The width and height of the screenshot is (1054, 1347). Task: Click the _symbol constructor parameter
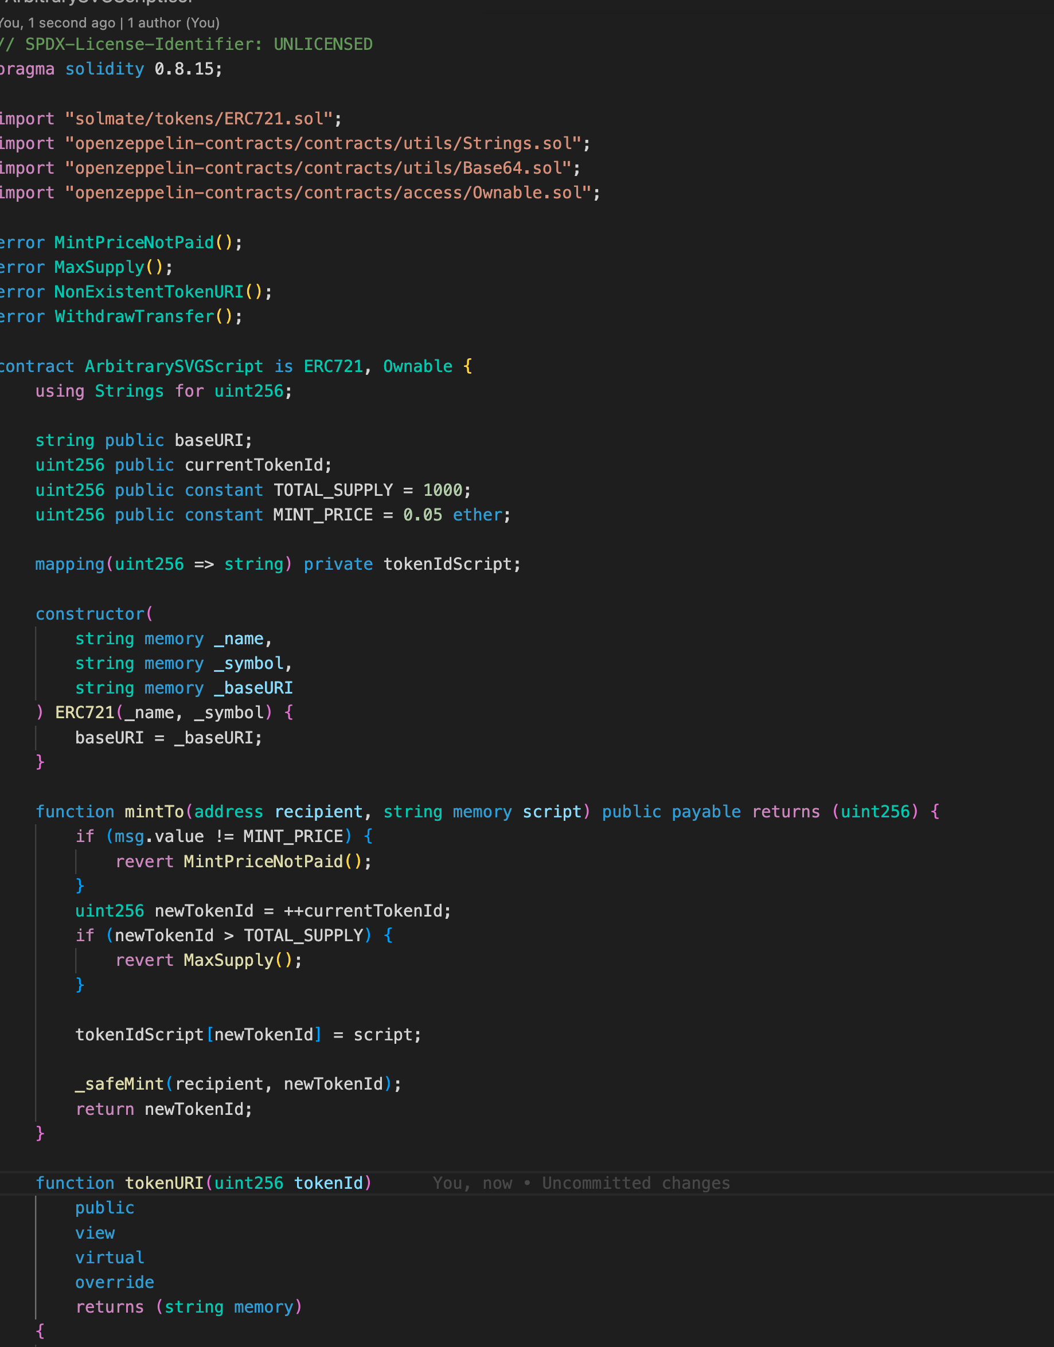(249, 663)
